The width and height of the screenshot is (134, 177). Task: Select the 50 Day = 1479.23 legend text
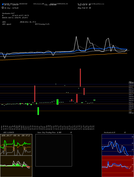[x=11, y=8]
